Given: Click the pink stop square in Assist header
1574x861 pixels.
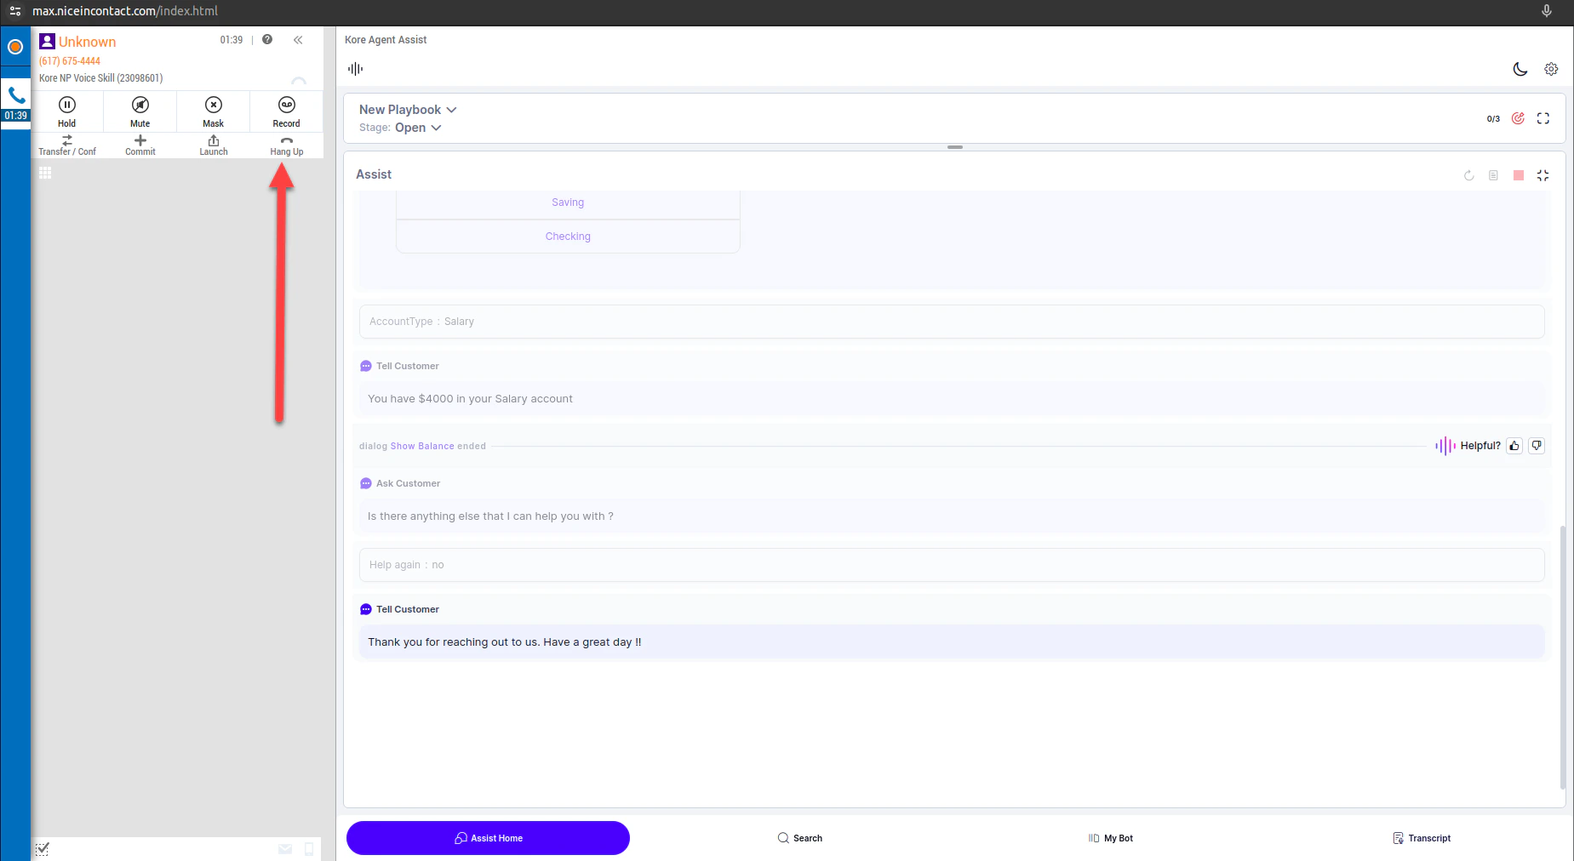Looking at the screenshot, I should coord(1518,175).
